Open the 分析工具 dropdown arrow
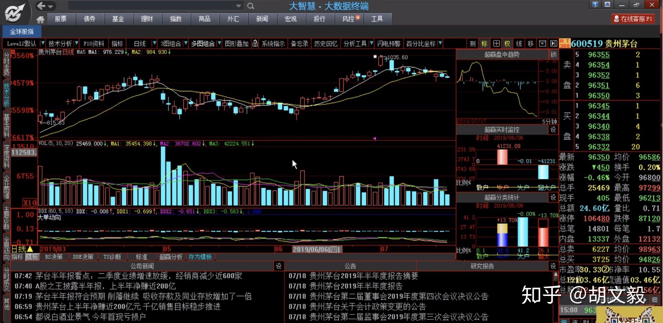The image size is (663, 323). point(371,44)
